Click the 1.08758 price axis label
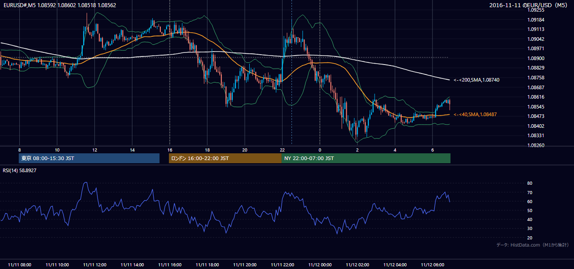 coord(535,78)
